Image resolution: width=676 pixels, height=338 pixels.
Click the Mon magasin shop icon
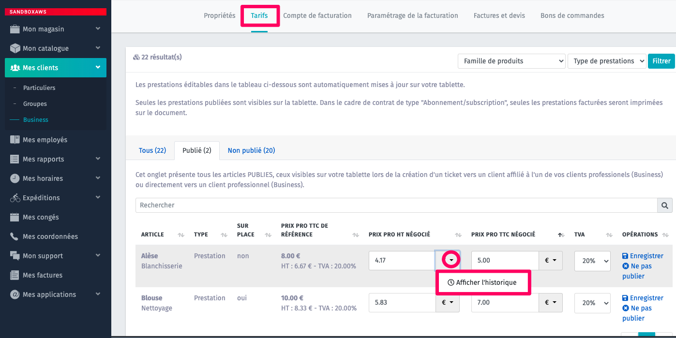pyautogui.click(x=15, y=29)
